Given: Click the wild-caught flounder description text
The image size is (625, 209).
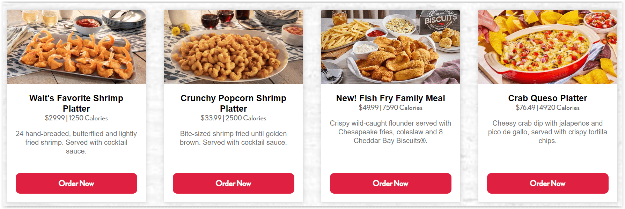Looking at the screenshot, I should point(390,132).
